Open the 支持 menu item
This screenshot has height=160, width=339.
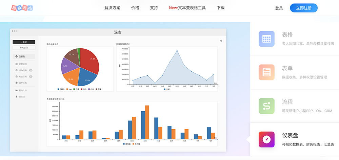(x=154, y=8)
